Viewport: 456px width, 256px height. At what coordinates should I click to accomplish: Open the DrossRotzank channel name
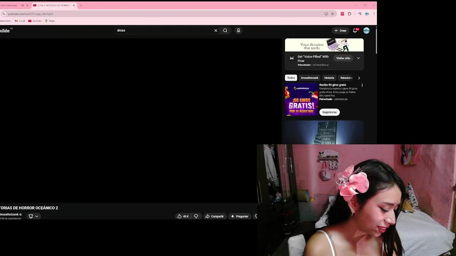(x=9, y=214)
